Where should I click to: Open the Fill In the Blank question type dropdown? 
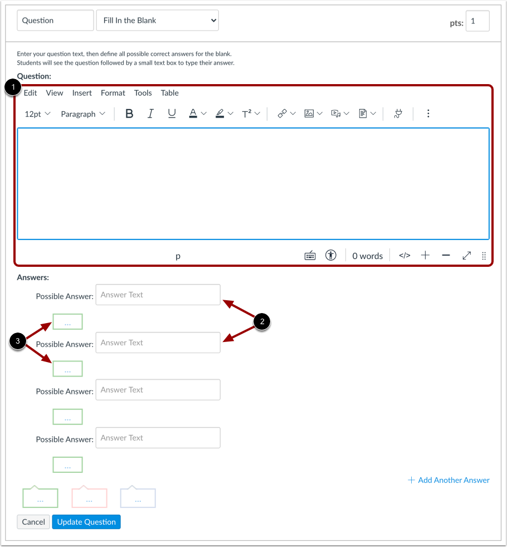coord(157,20)
